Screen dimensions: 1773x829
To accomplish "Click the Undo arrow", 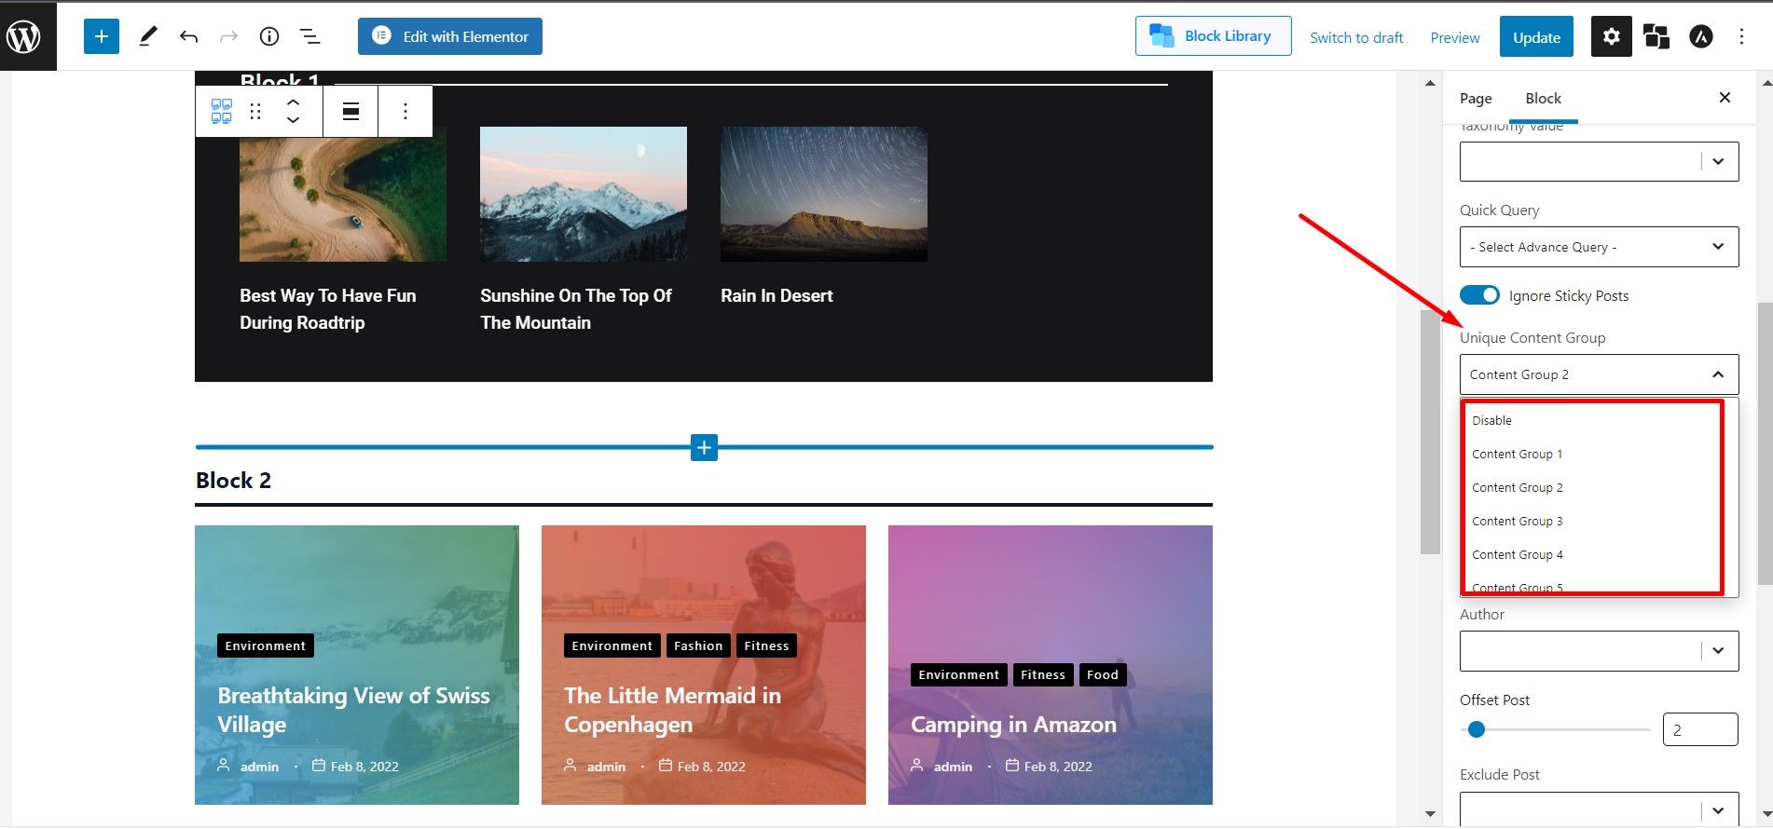I will click(188, 36).
